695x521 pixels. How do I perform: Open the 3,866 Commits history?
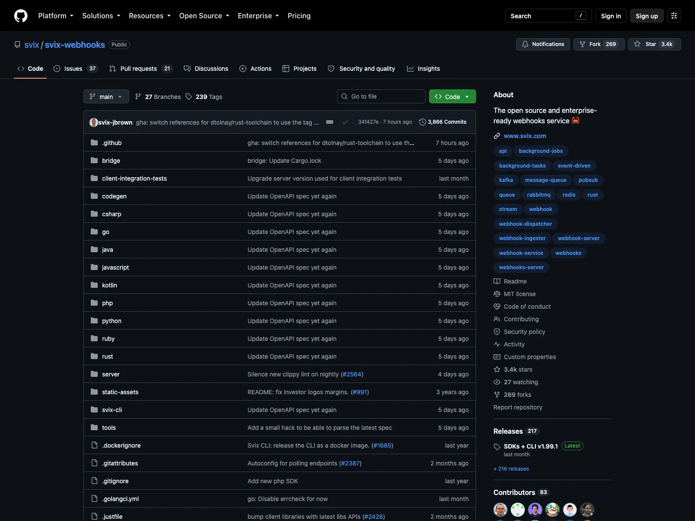[x=443, y=122]
